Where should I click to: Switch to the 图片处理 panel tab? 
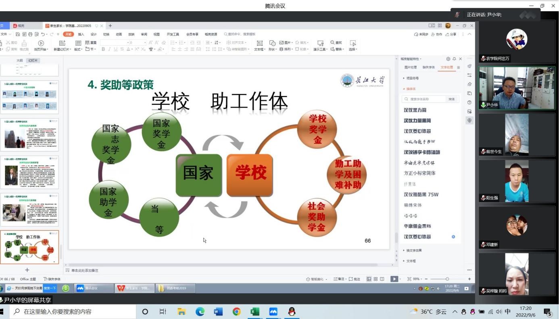tap(411, 67)
